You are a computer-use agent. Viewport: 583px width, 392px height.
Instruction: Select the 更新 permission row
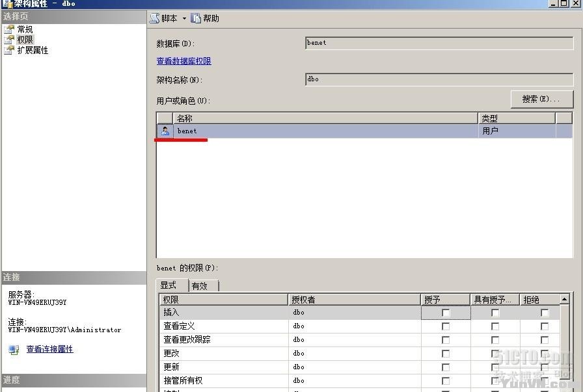point(360,367)
